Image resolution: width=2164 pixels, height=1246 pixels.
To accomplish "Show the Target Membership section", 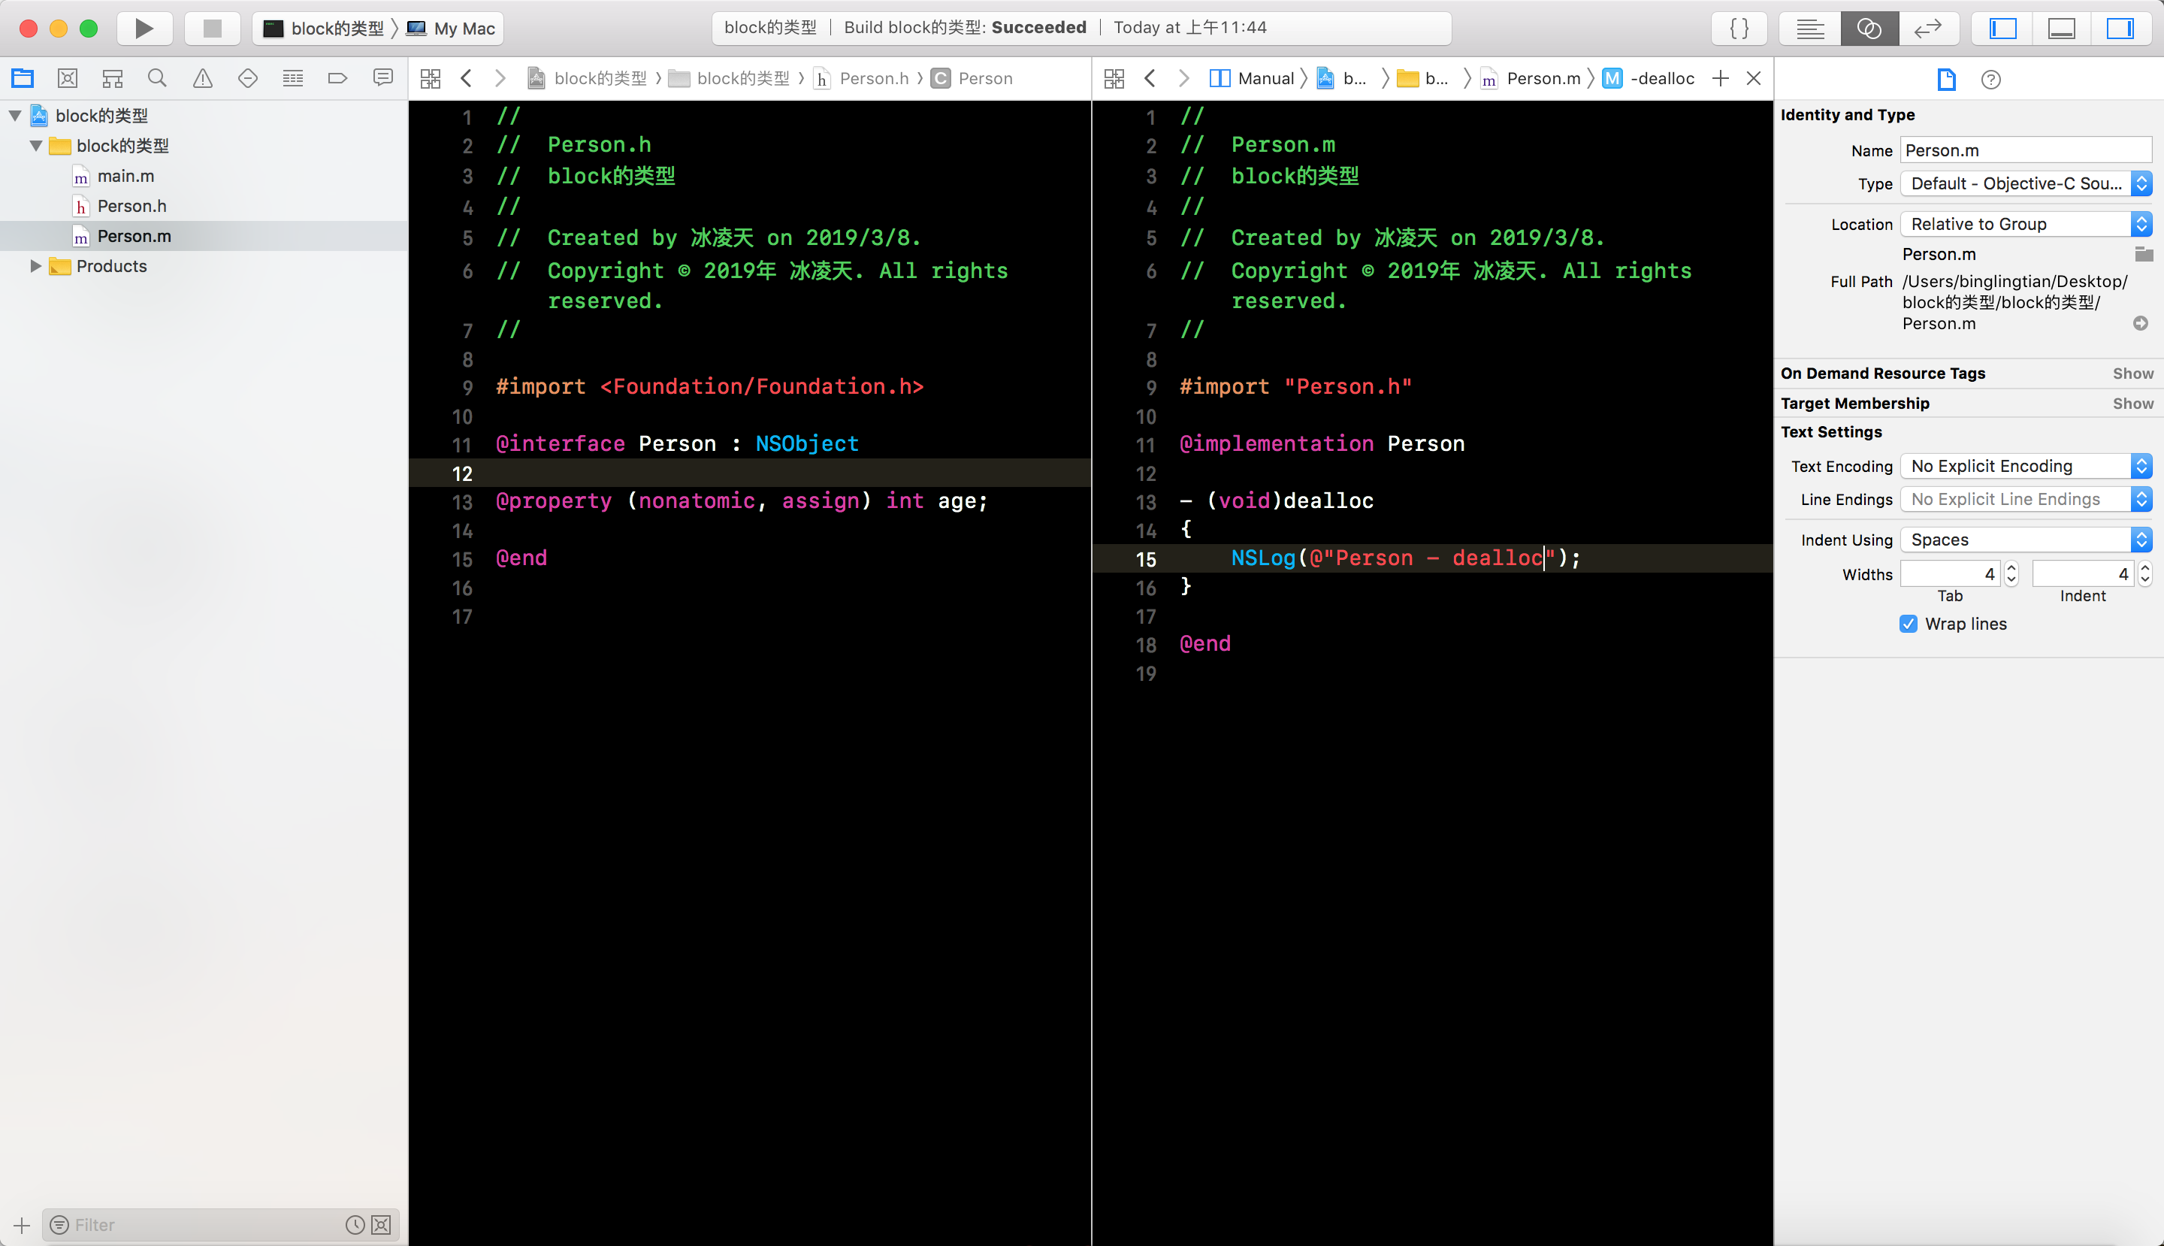I will click(2132, 403).
